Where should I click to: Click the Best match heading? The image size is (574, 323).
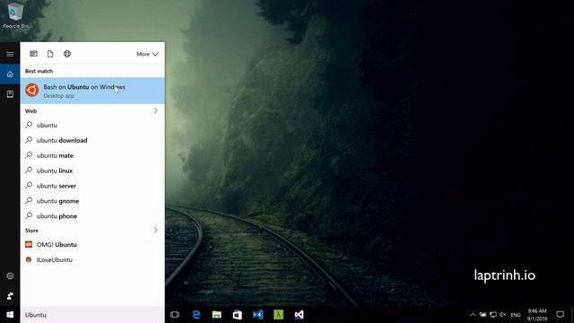[x=39, y=71]
